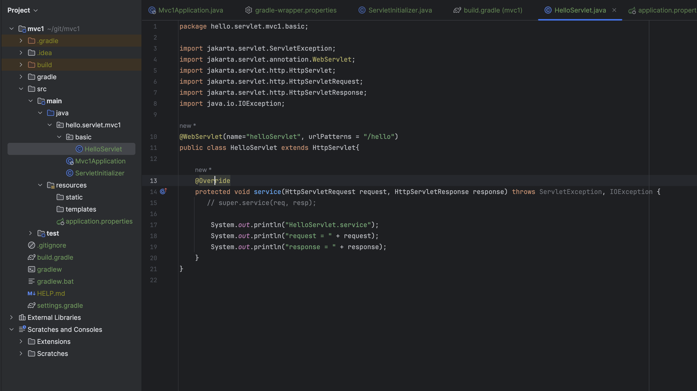Screen dimensions: 697x391
Task: Click class icon on Mvc1Application.java tab
Action: [x=152, y=10]
